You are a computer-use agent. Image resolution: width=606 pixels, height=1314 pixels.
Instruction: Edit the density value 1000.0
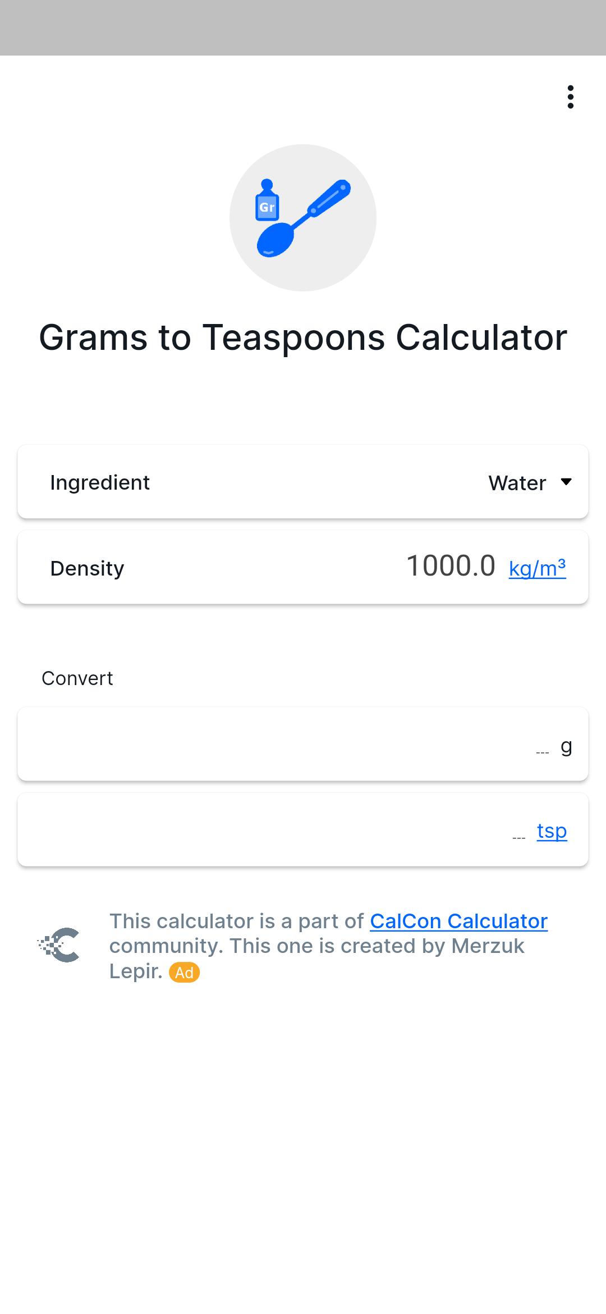451,565
